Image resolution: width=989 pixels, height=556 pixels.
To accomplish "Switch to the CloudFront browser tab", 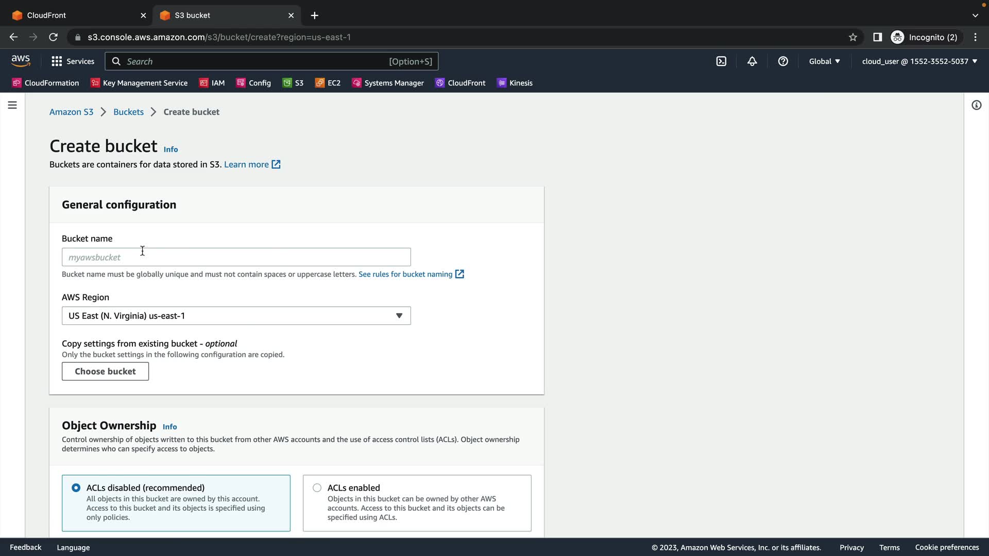I will [77, 15].
